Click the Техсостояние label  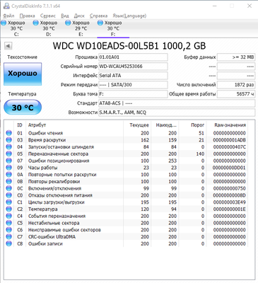pos(22,57)
